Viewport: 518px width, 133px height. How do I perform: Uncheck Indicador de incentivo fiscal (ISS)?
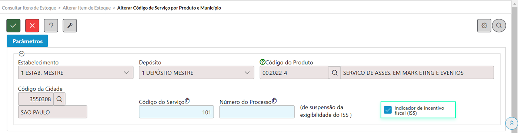coord(388,110)
